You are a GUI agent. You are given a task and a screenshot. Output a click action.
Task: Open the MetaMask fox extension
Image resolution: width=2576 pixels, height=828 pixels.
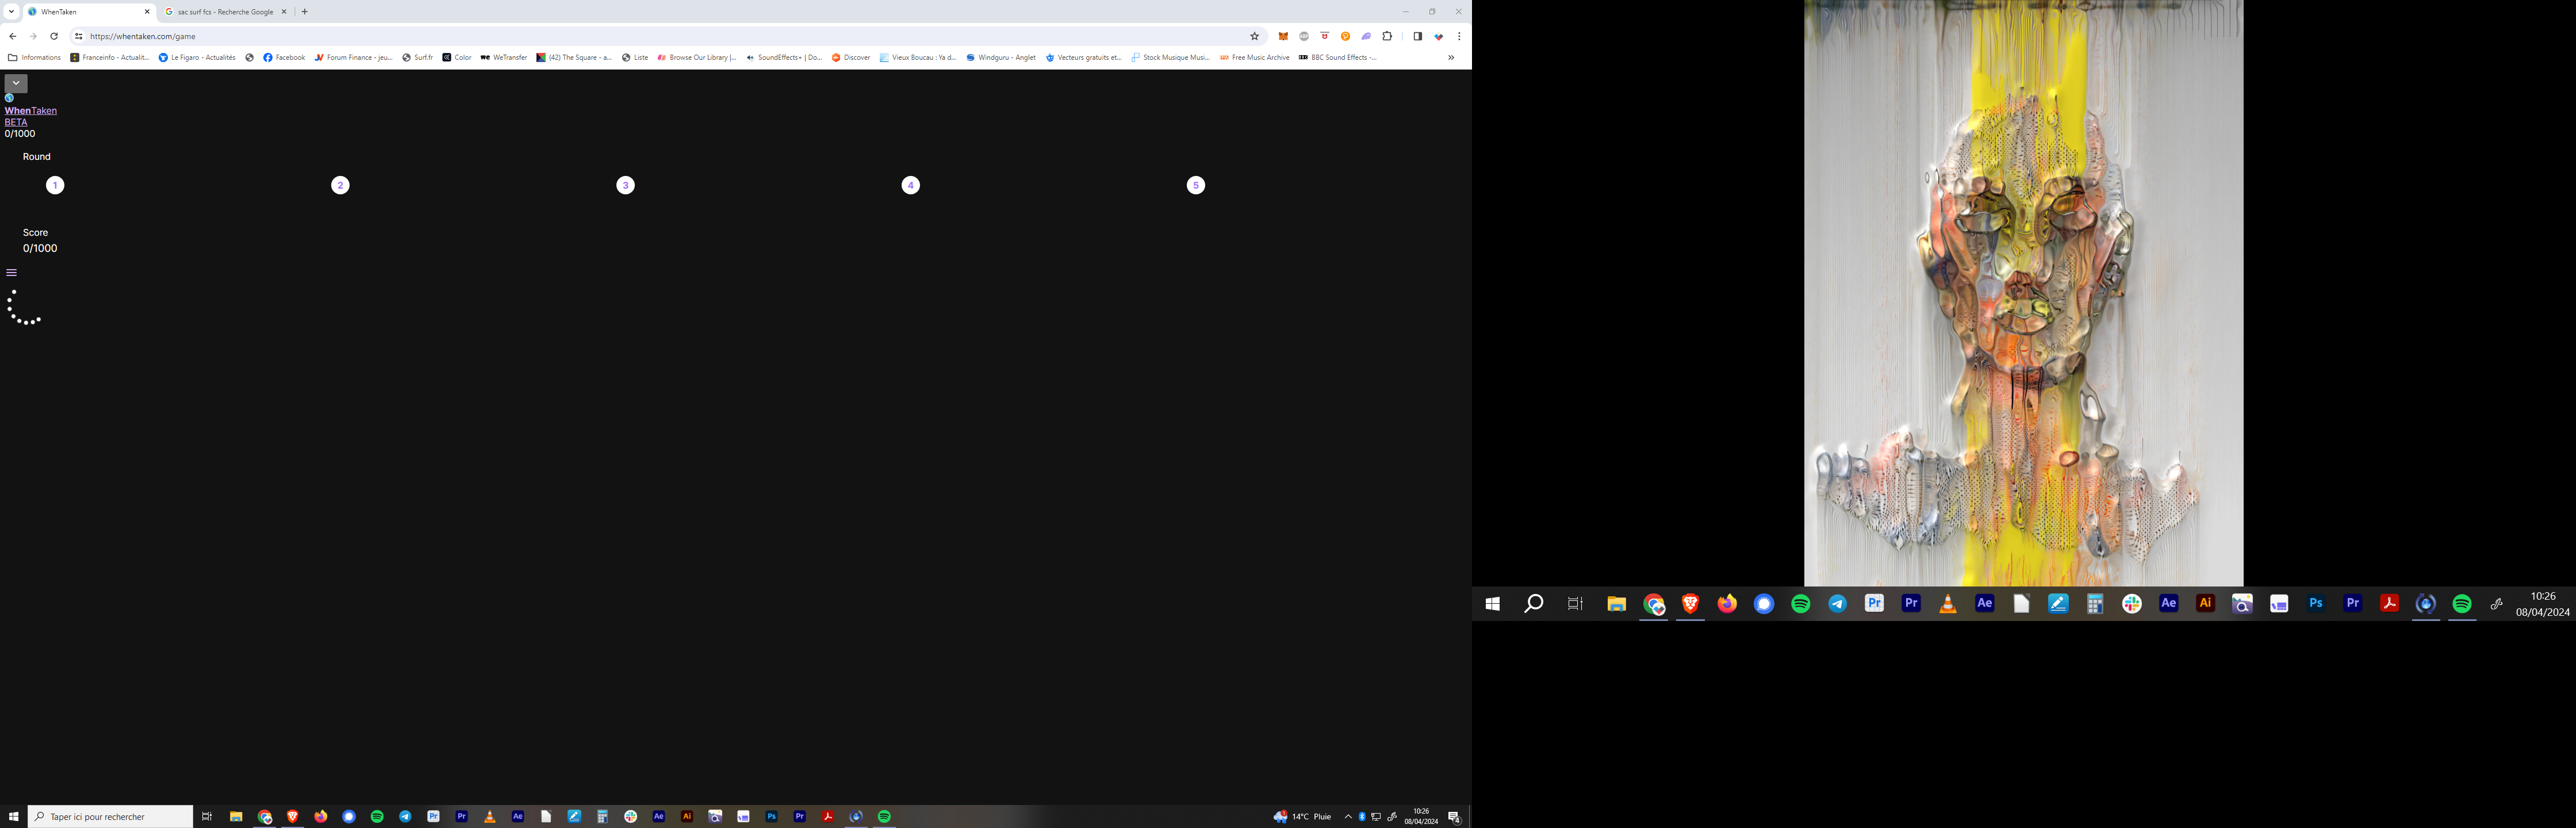(1283, 36)
